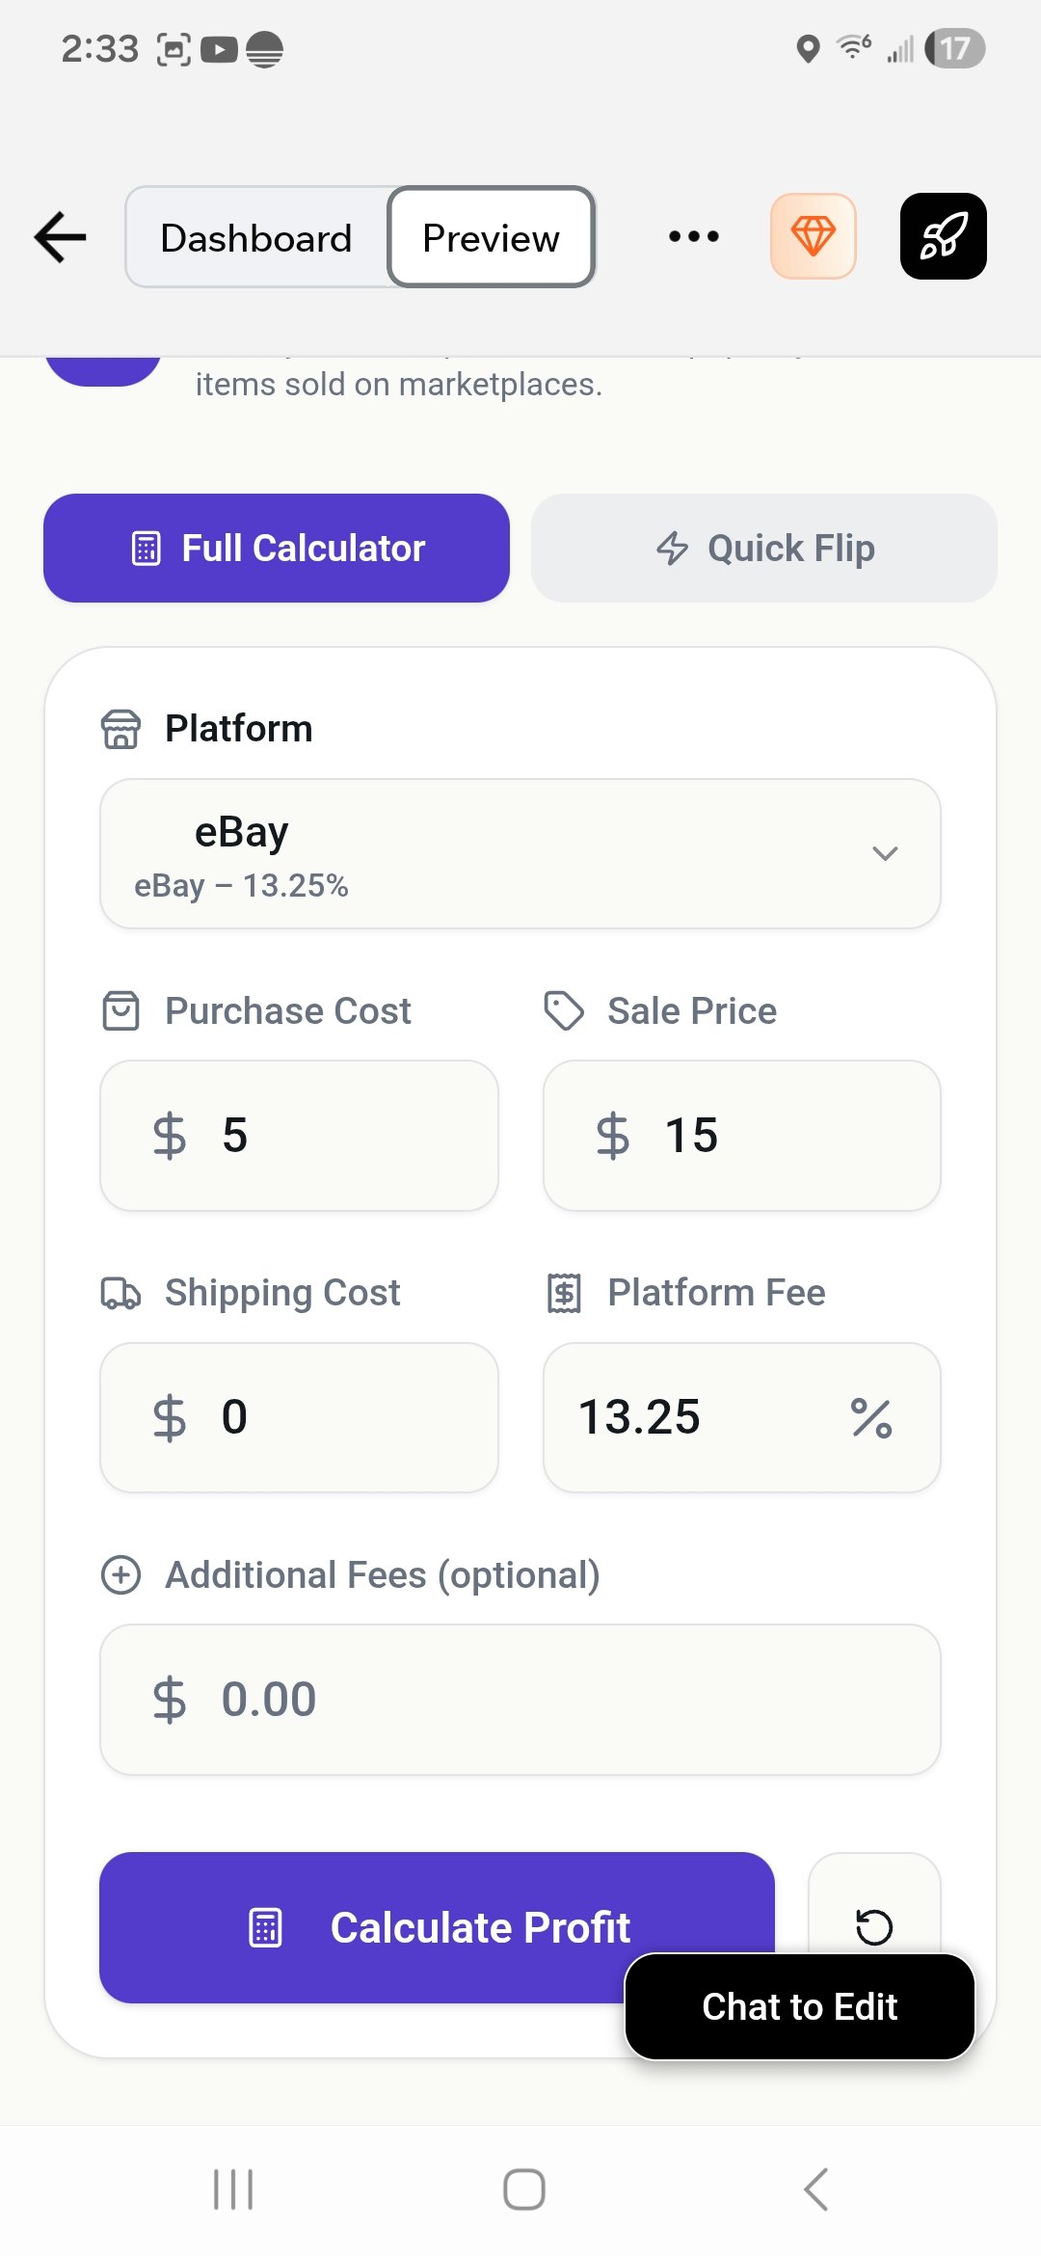Tap the plus icon beside Additional Fees
Image resolution: width=1041 pixels, height=2256 pixels.
[x=120, y=1575]
